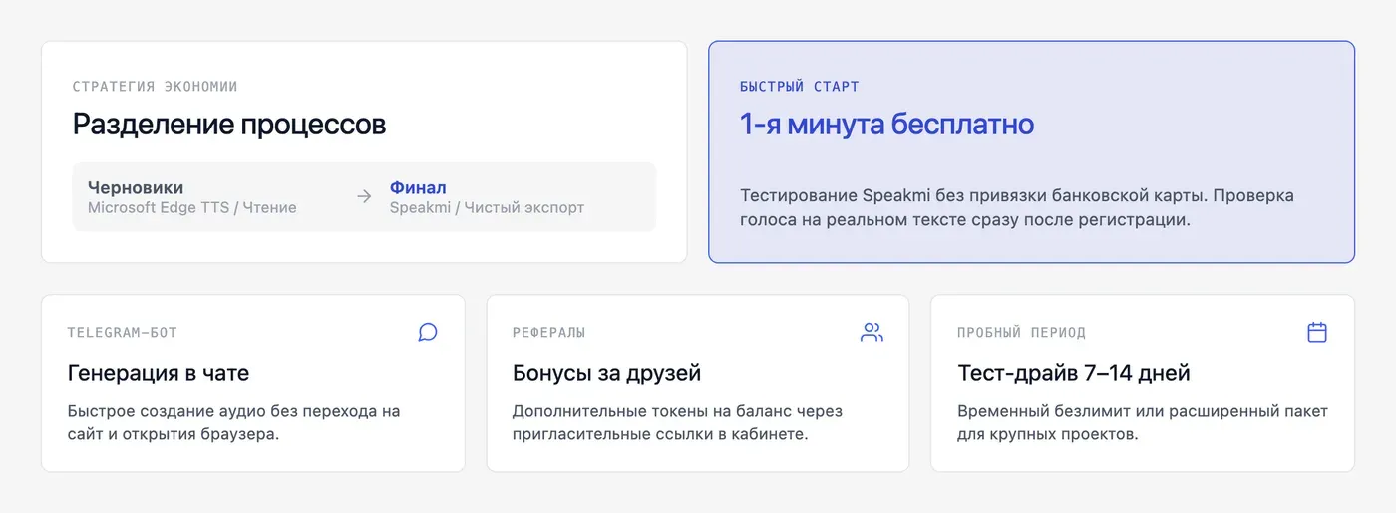
Task: Click the 'СТРАТЕГИЯ ЭКОНОМИИ' label
Action: pyautogui.click(x=156, y=87)
